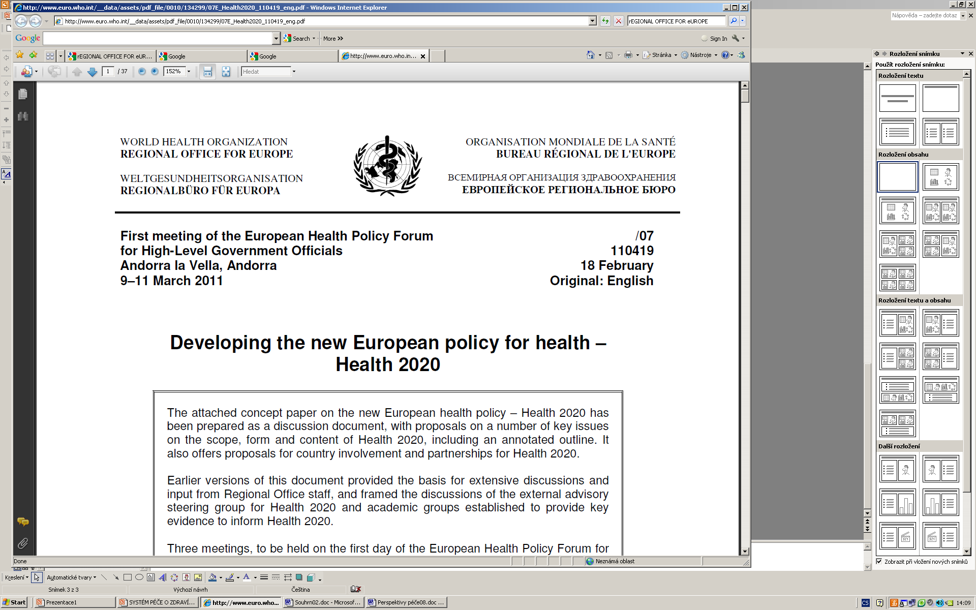Go to previous PDF page arrow
The height and width of the screenshot is (610, 976).
[x=77, y=72]
